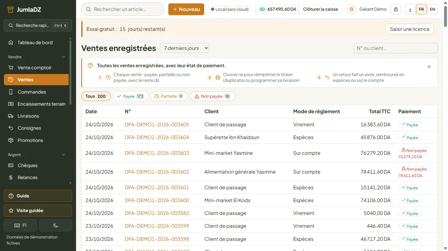Viewport: 448px width, 251px height.
Task: Select the active Ventes menu item
Action: point(36,80)
